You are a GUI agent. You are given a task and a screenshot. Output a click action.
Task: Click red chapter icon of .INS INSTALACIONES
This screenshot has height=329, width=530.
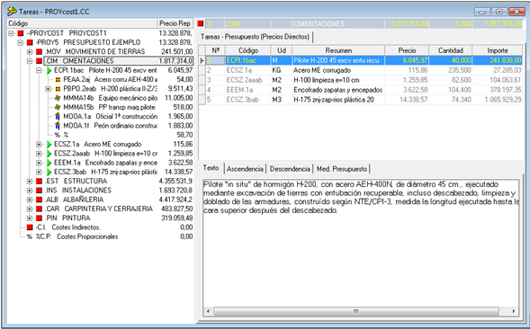pyautogui.click(x=40, y=191)
